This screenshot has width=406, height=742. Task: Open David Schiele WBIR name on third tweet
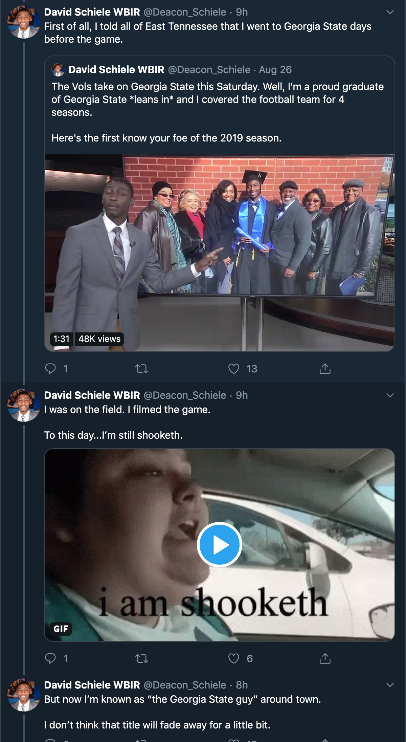[92, 685]
